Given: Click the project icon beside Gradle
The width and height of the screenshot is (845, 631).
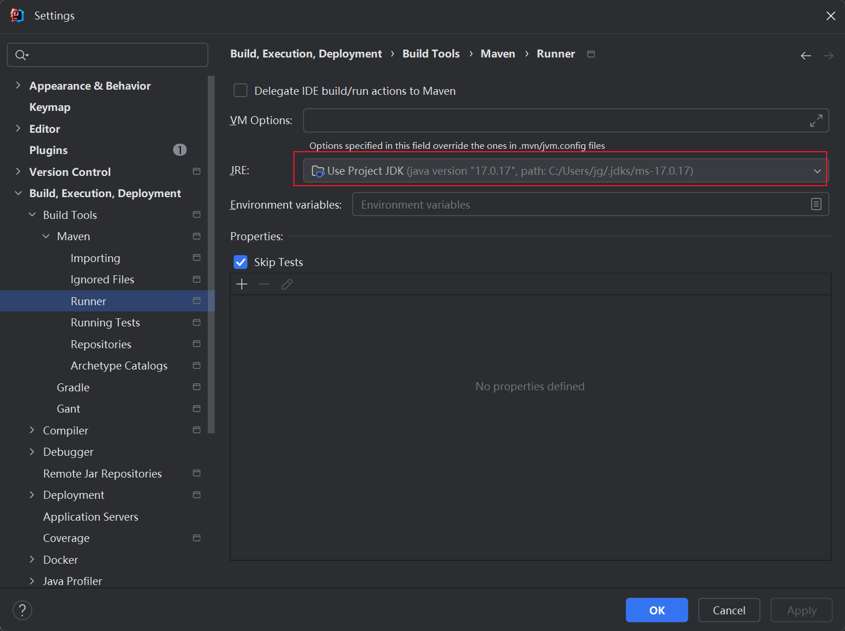Looking at the screenshot, I should point(196,387).
